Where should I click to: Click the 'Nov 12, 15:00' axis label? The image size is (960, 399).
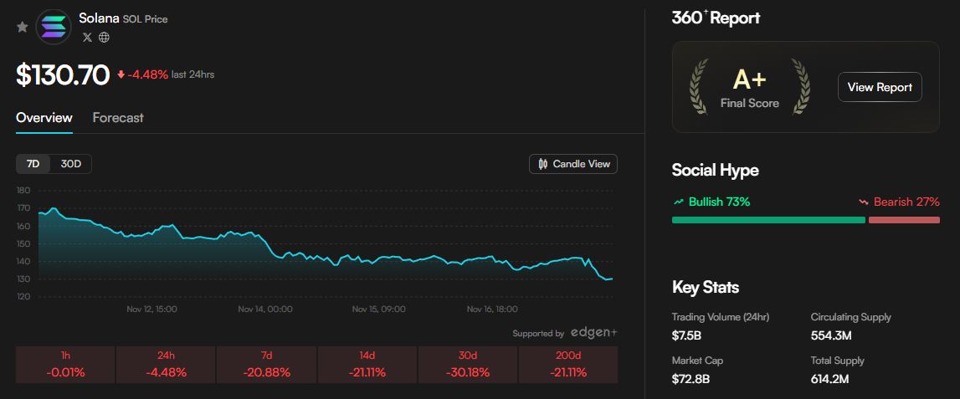click(x=151, y=309)
